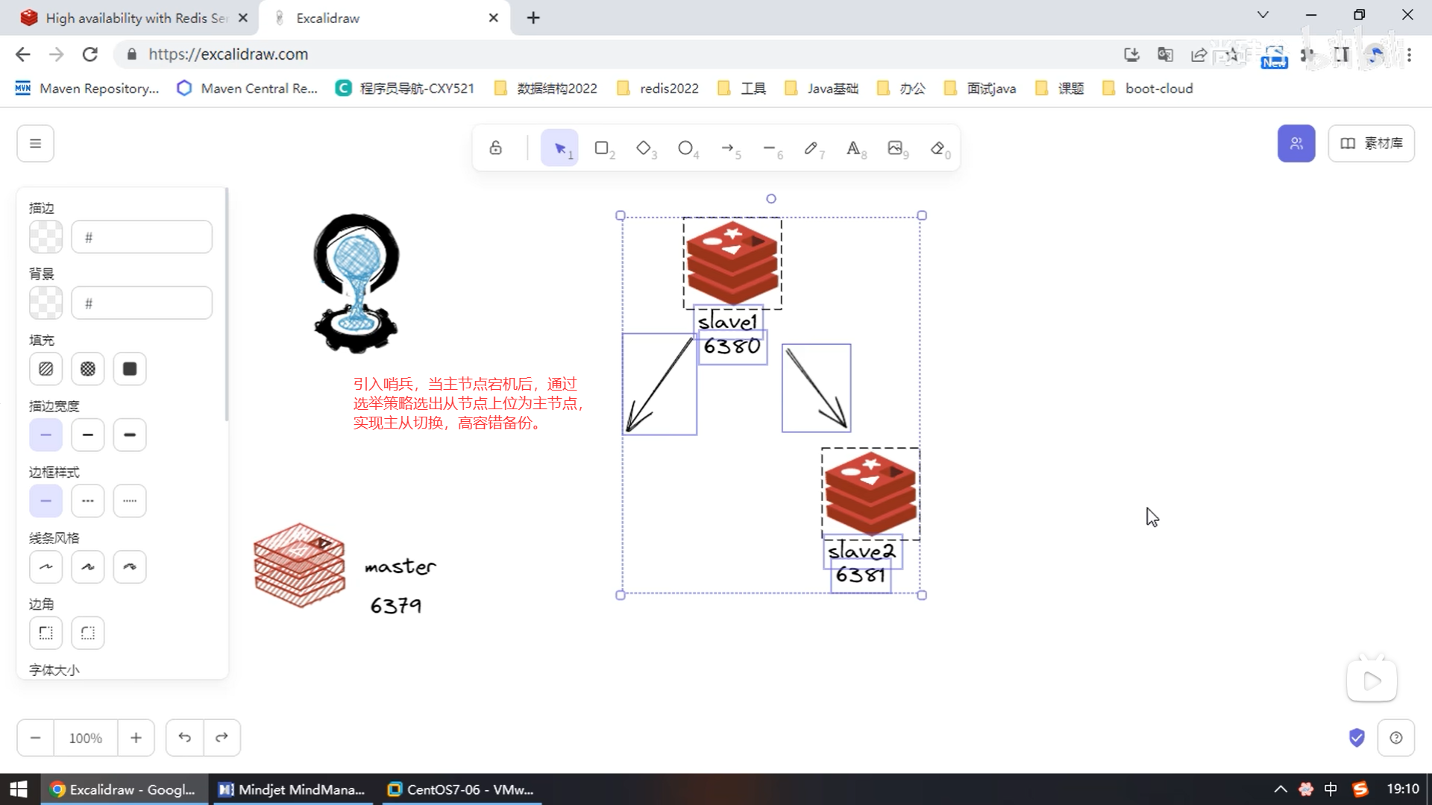The width and height of the screenshot is (1432, 805).
Task: Select the Eraser tool
Action: pyautogui.click(x=938, y=148)
